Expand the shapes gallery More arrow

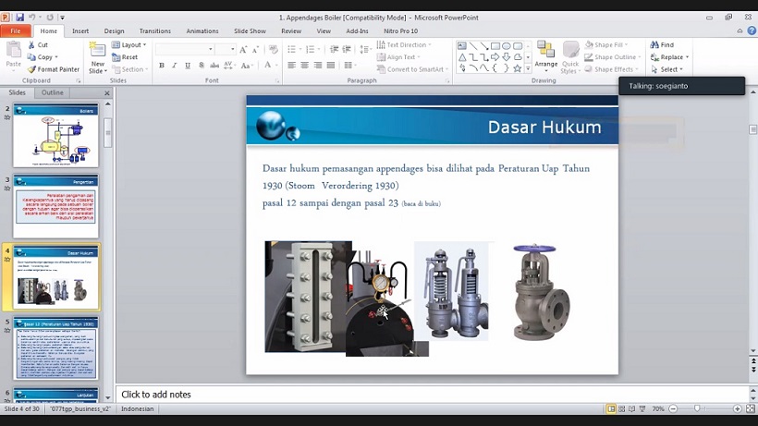[528, 69]
